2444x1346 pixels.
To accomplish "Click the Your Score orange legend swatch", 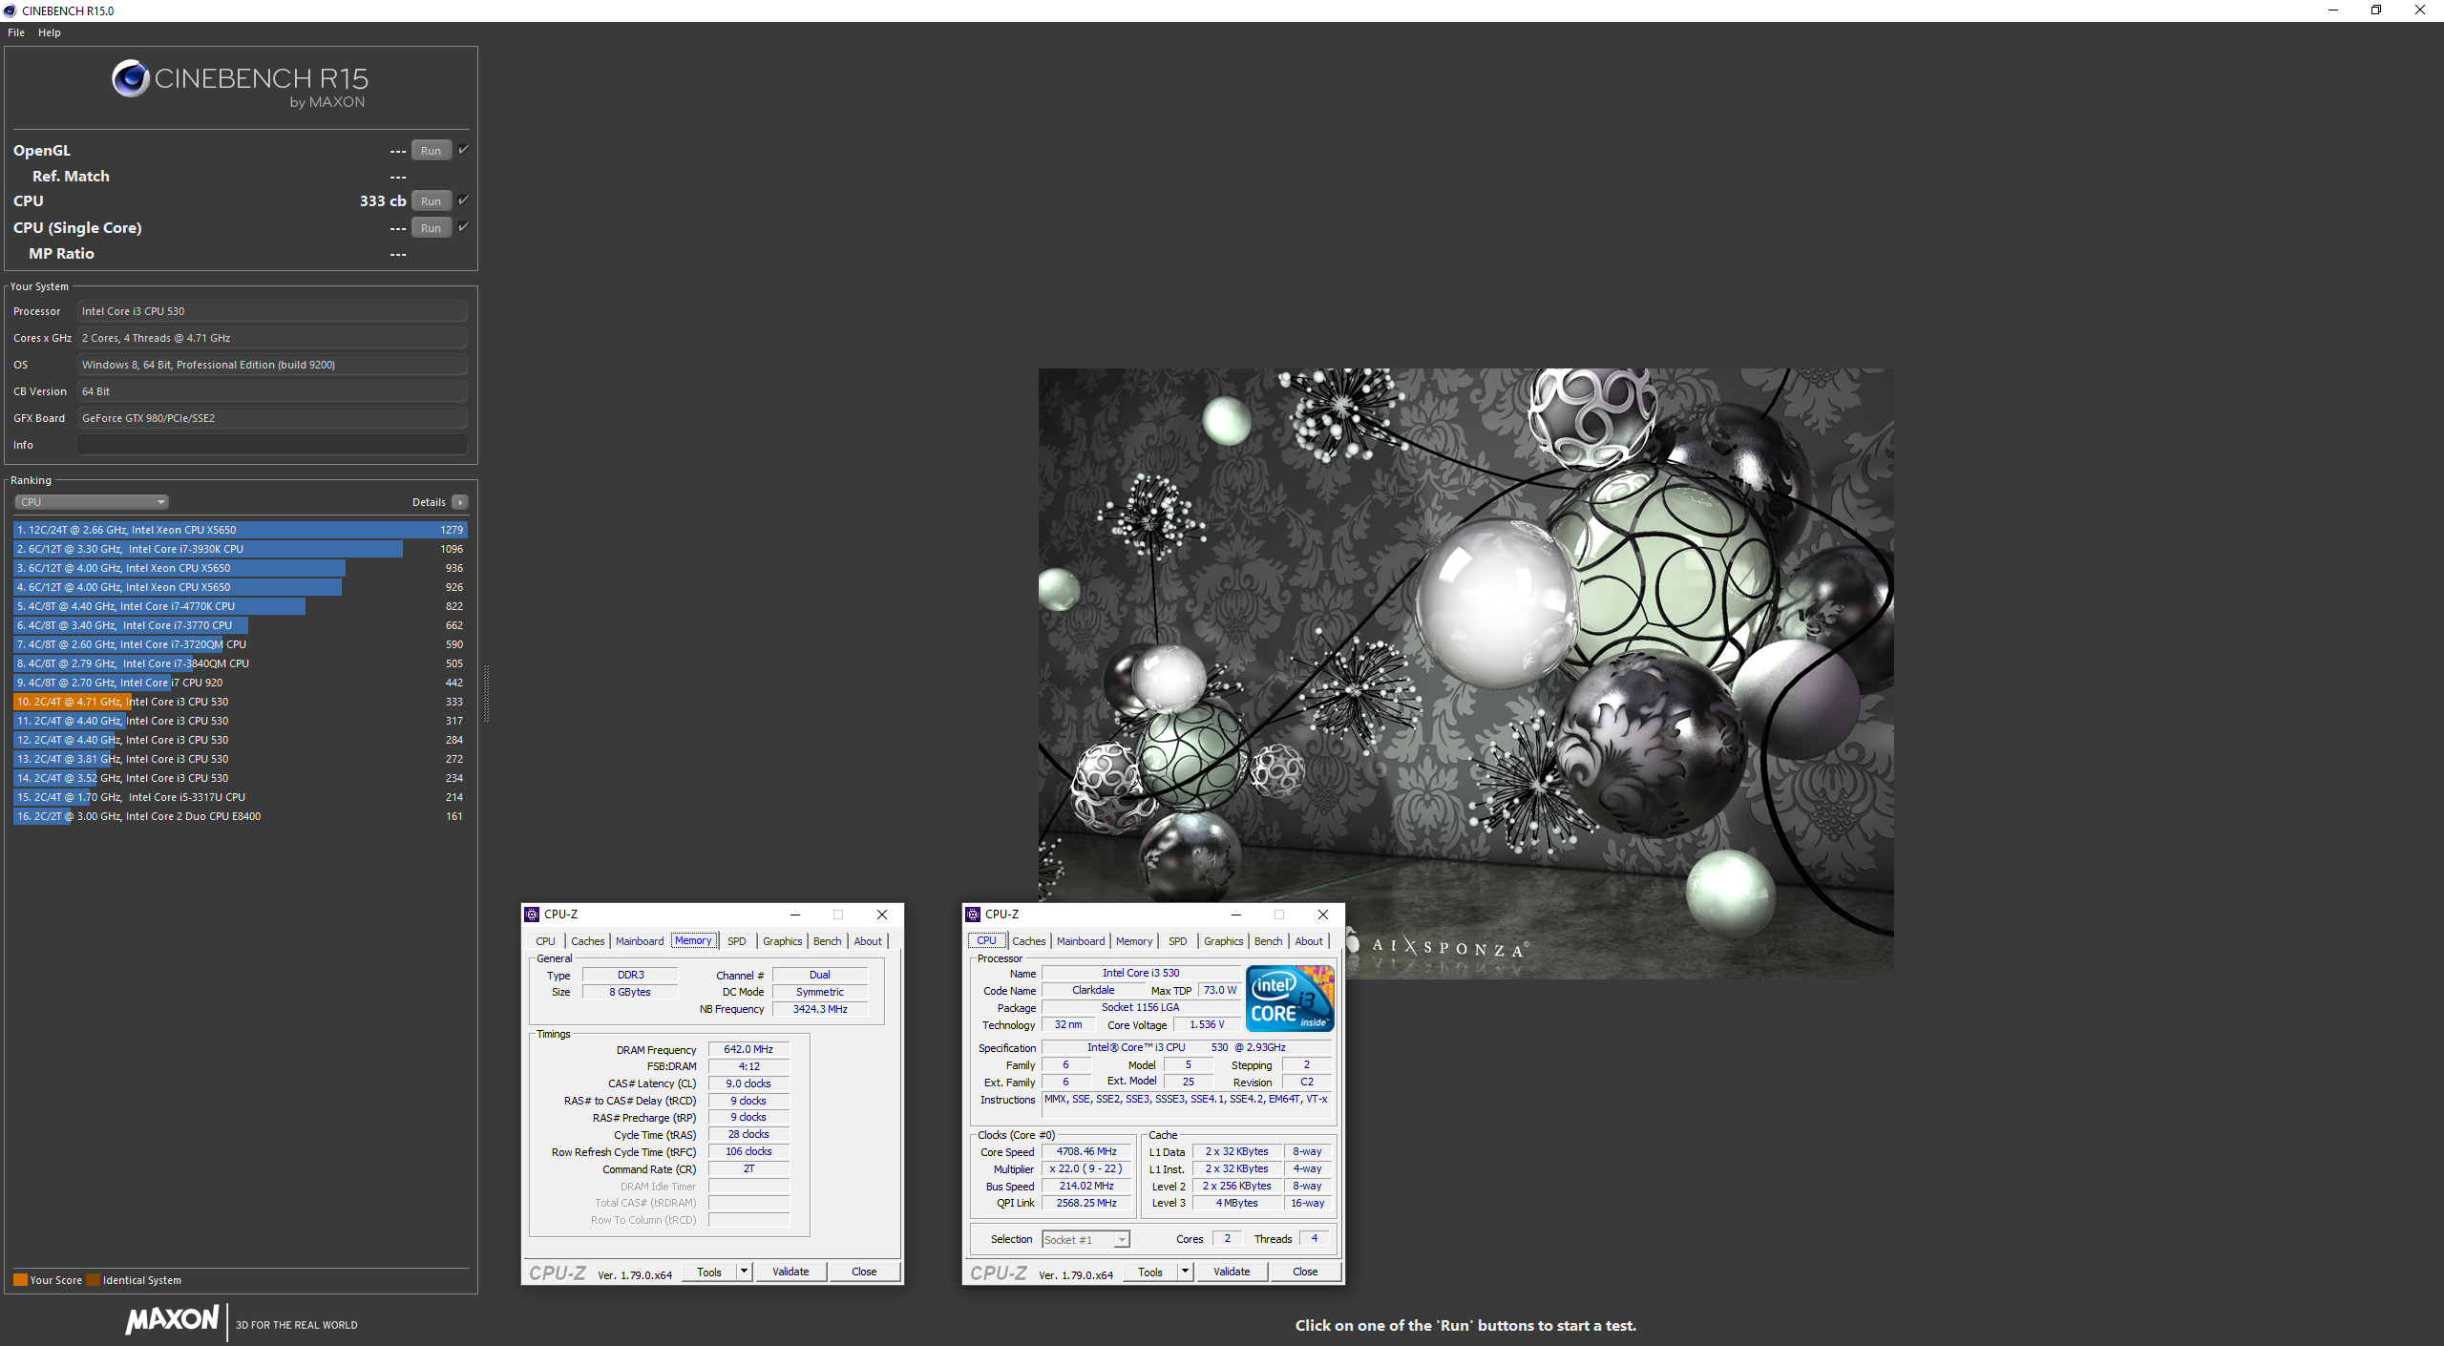I will coord(20,1280).
